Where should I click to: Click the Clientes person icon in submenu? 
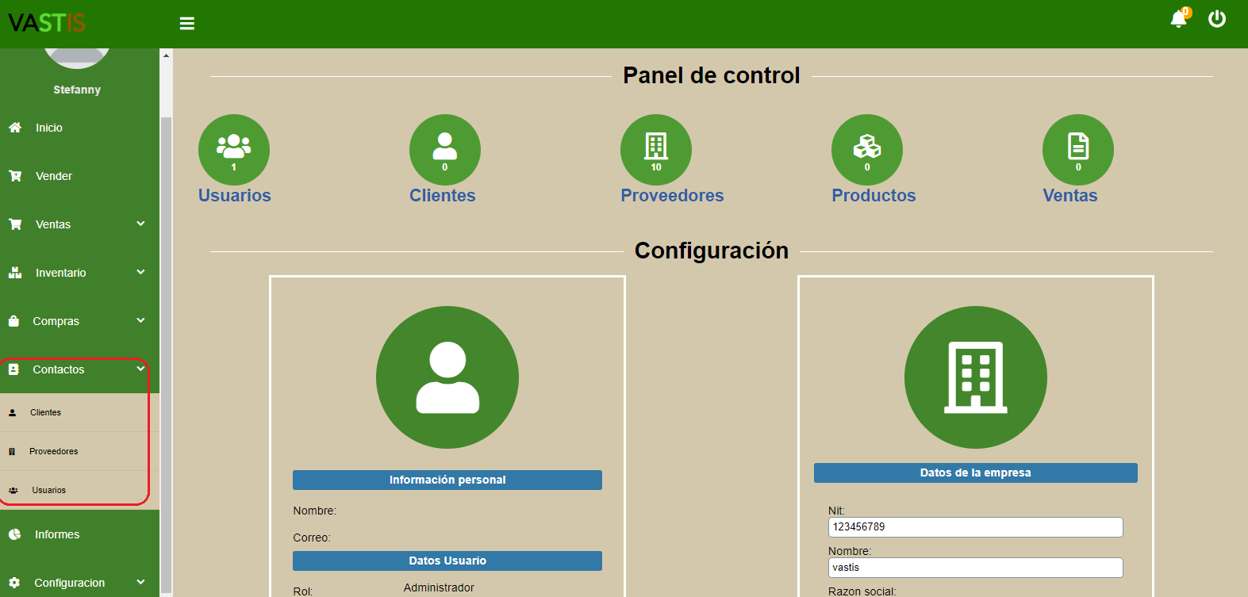point(12,412)
